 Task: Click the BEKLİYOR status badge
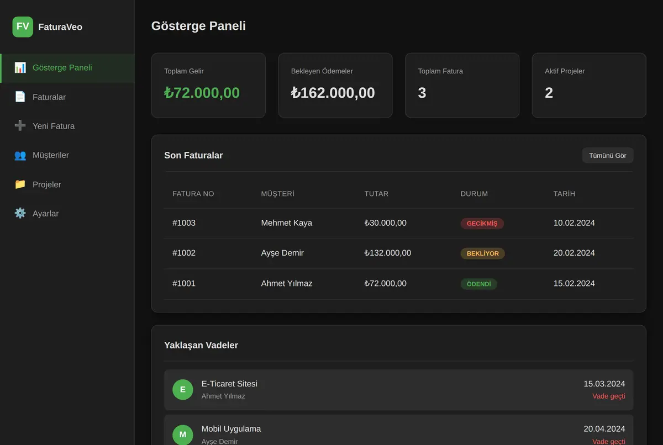click(x=482, y=254)
